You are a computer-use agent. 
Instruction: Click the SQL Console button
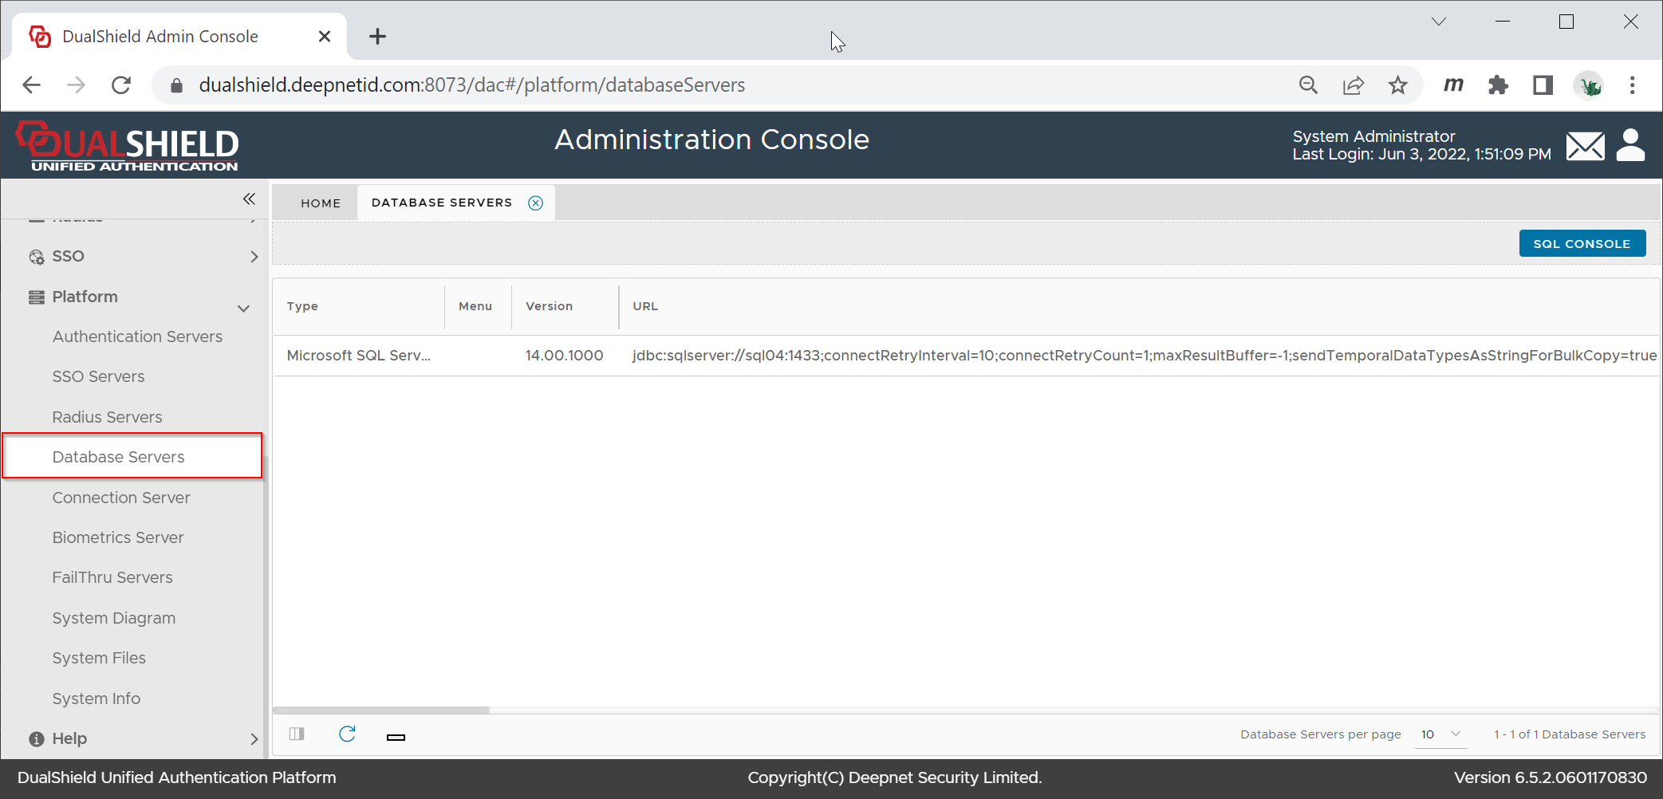[x=1582, y=244]
